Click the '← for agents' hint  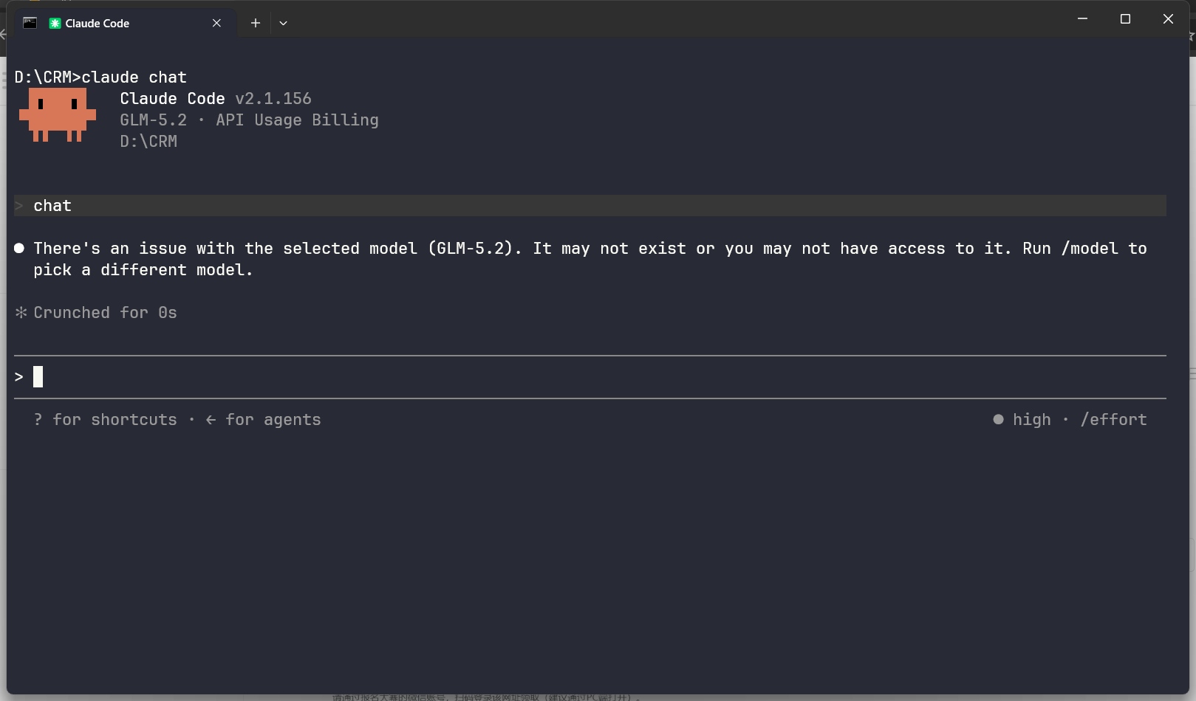click(x=263, y=420)
